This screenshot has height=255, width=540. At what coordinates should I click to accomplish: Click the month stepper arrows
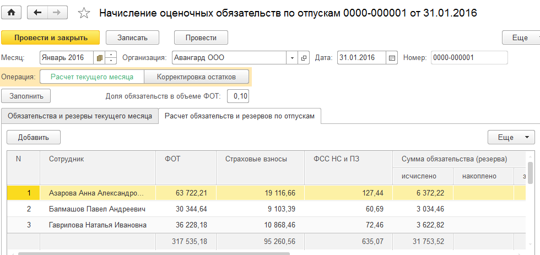point(111,57)
